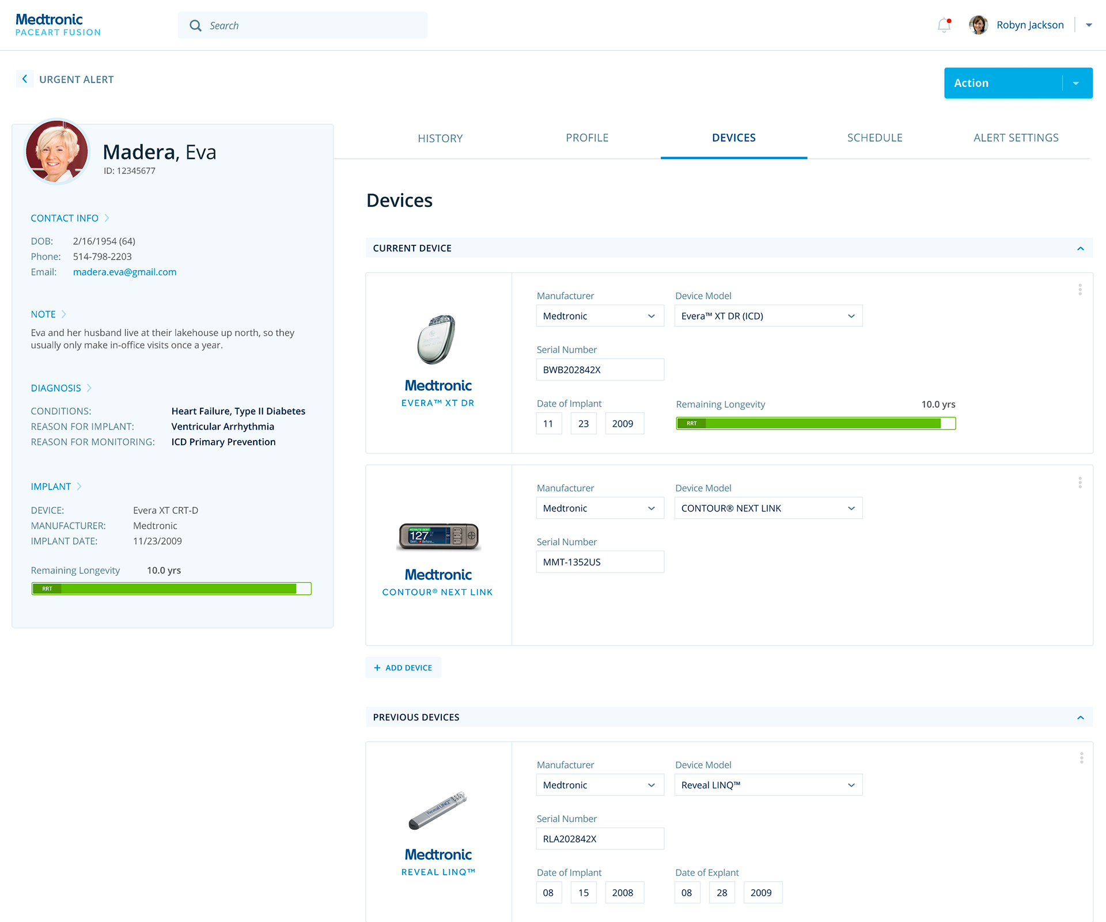This screenshot has height=922, width=1106.
Task: Click the implant month field 11
Action: click(548, 424)
